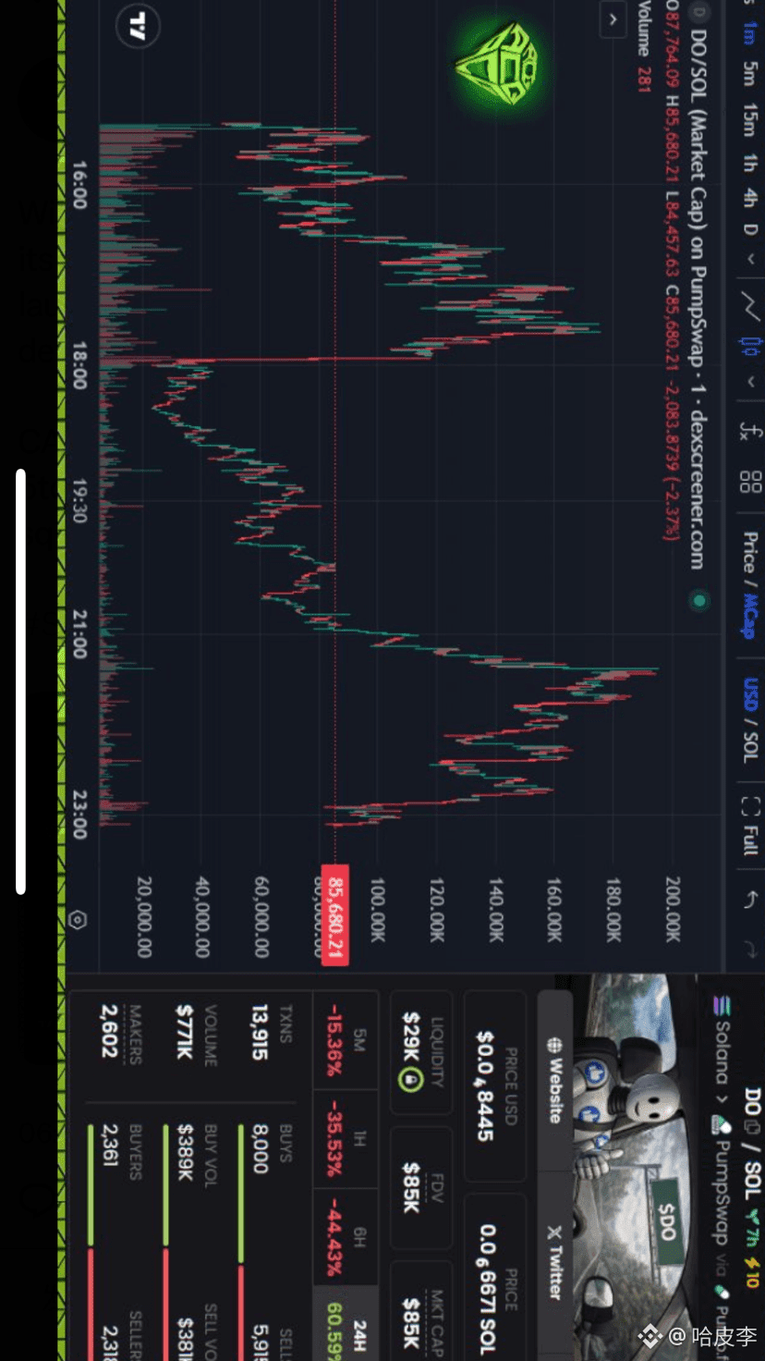This screenshot has height=1361, width=765.
Task: Switch chart currency to SOL
Action: [750, 747]
